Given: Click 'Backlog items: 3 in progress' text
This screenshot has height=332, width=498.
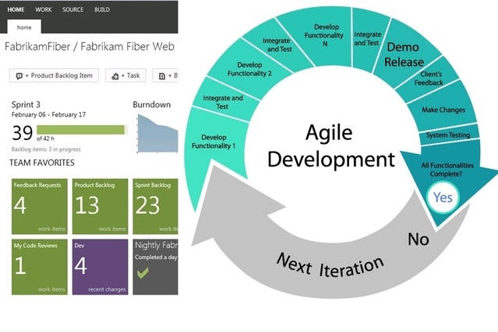Looking at the screenshot, I should click(46, 149).
